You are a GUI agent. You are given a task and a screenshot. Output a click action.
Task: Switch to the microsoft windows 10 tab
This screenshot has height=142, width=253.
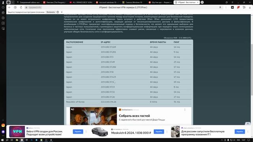tap(107, 2)
